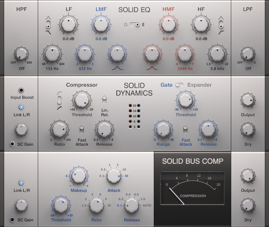Click the Gate Range knob
Viewport: 269px width, 227px height.
tap(163, 130)
